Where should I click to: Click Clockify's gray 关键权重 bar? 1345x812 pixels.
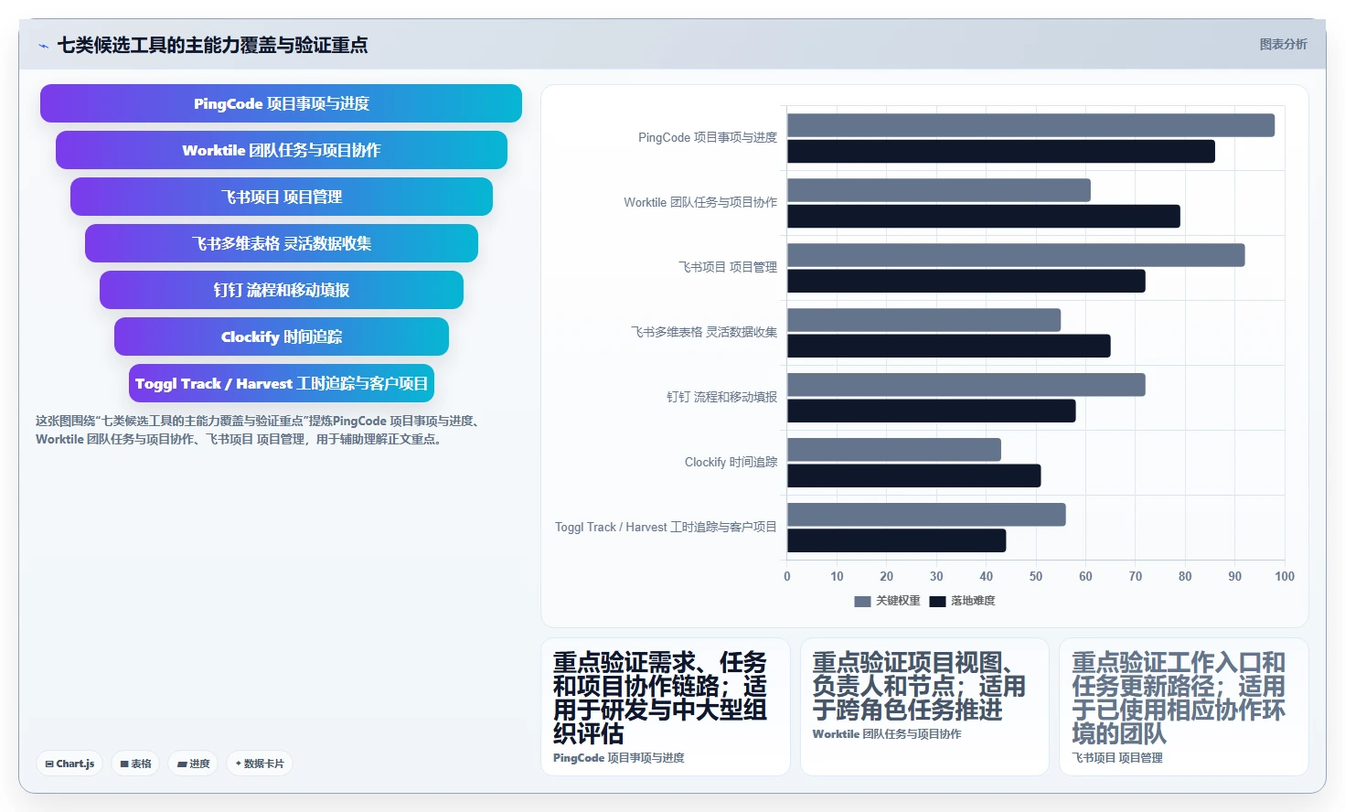[x=894, y=450]
